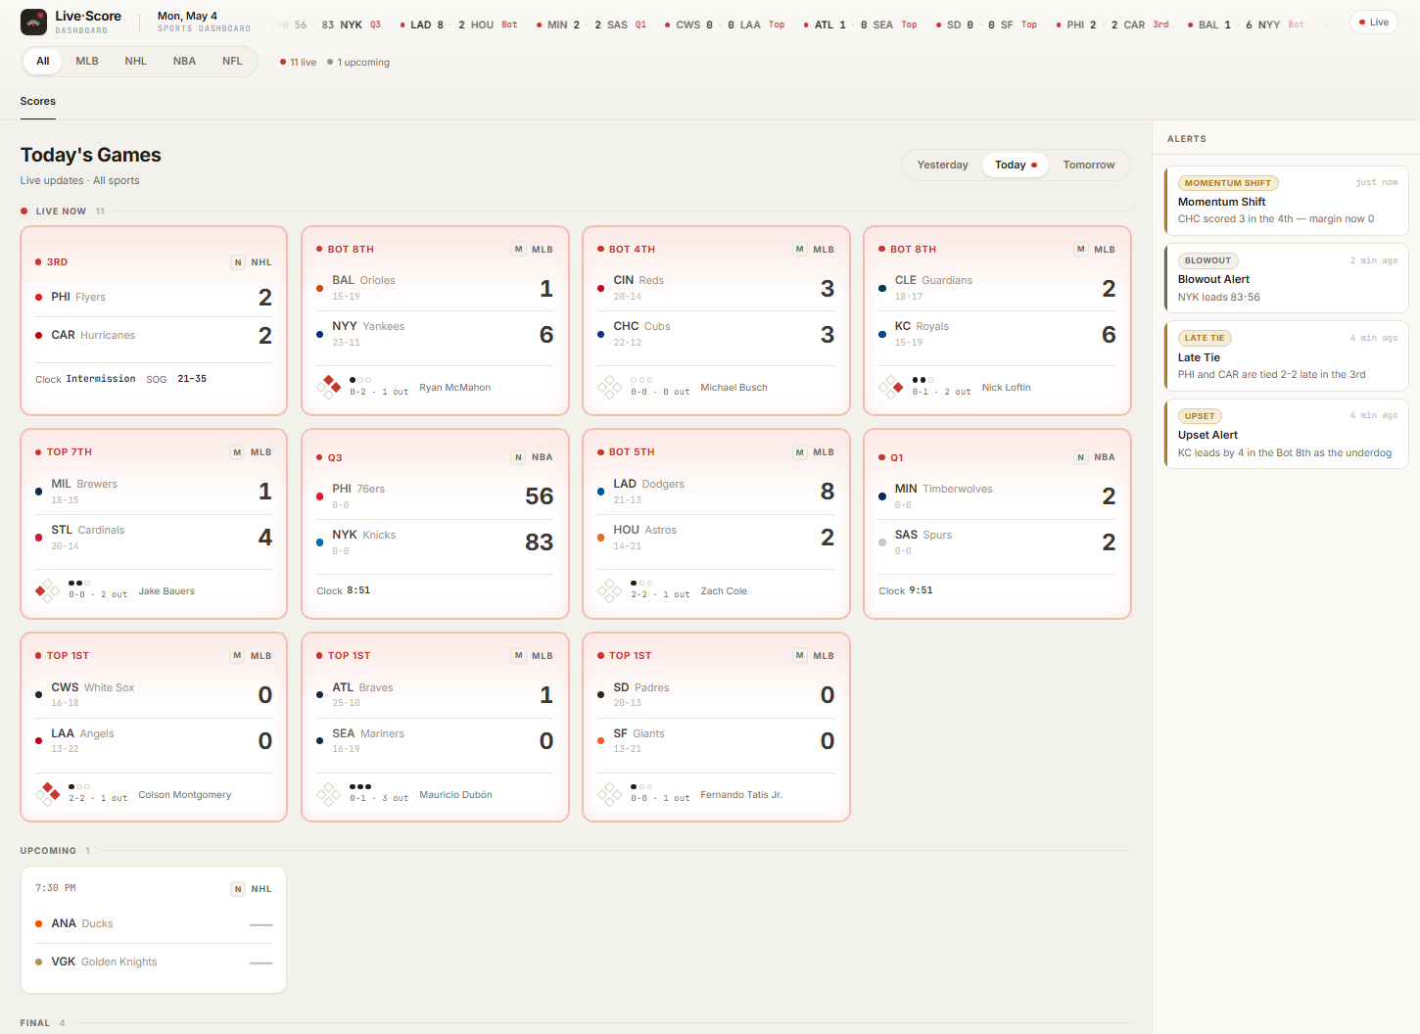Click MLB league badge on SD Padres card
The image size is (1420, 1034).
point(814,656)
